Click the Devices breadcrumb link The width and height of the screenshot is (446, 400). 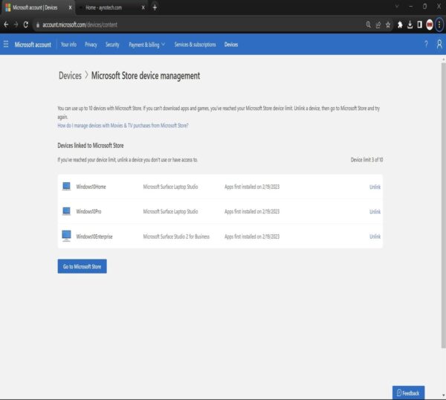click(x=70, y=76)
